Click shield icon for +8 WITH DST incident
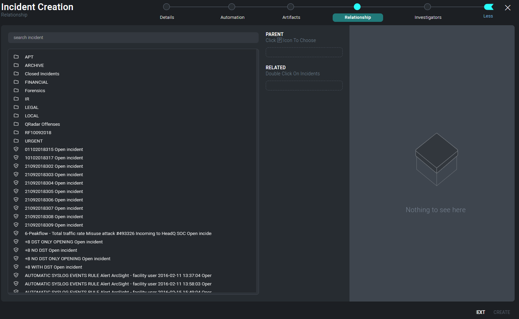This screenshot has width=519, height=319. coord(16,267)
